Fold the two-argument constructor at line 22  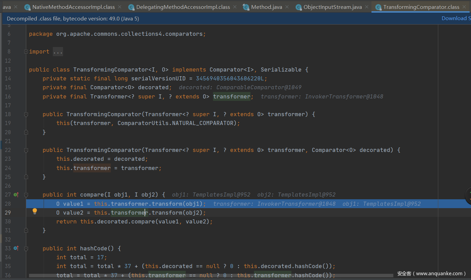pos(26,150)
